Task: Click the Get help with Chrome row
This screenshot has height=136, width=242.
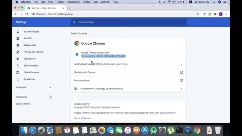Action: (129, 72)
